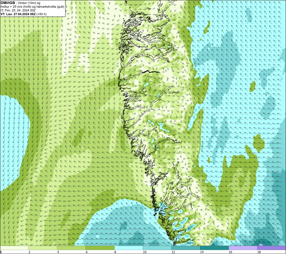Click the '(+54 h)' forecast offset text
This screenshot has height=254, width=286.
pyautogui.click(x=41, y=14)
